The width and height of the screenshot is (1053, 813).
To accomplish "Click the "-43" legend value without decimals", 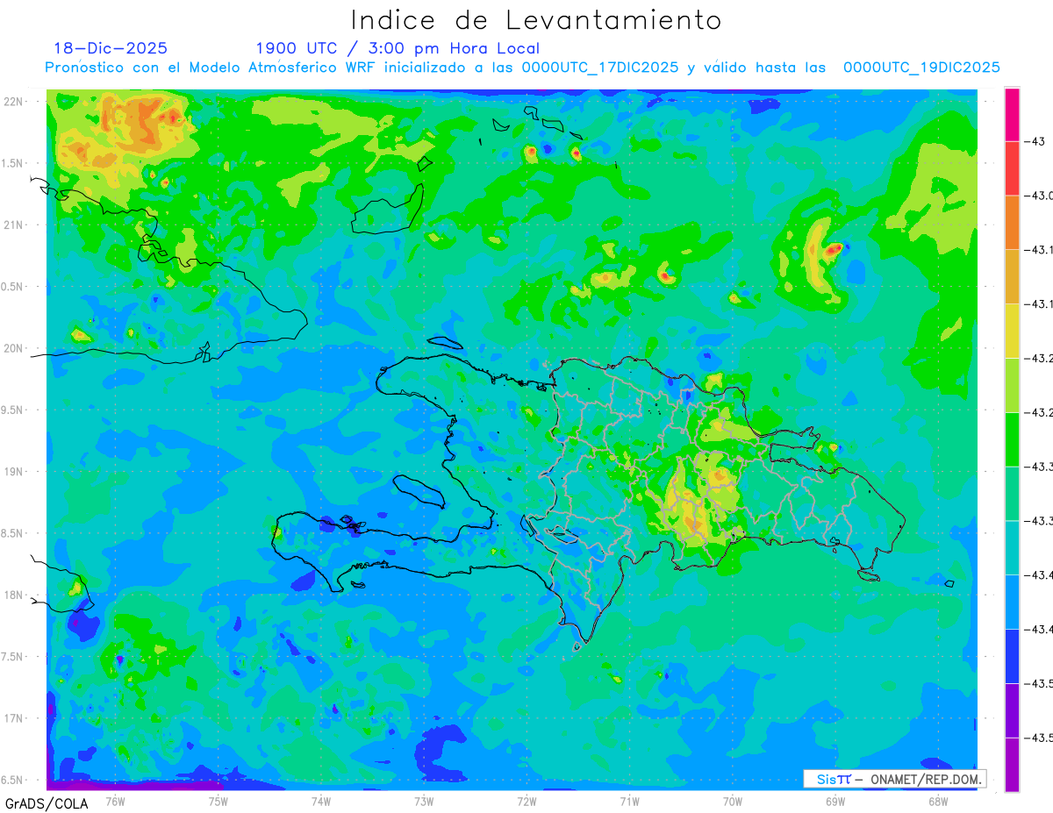I will tap(1034, 141).
